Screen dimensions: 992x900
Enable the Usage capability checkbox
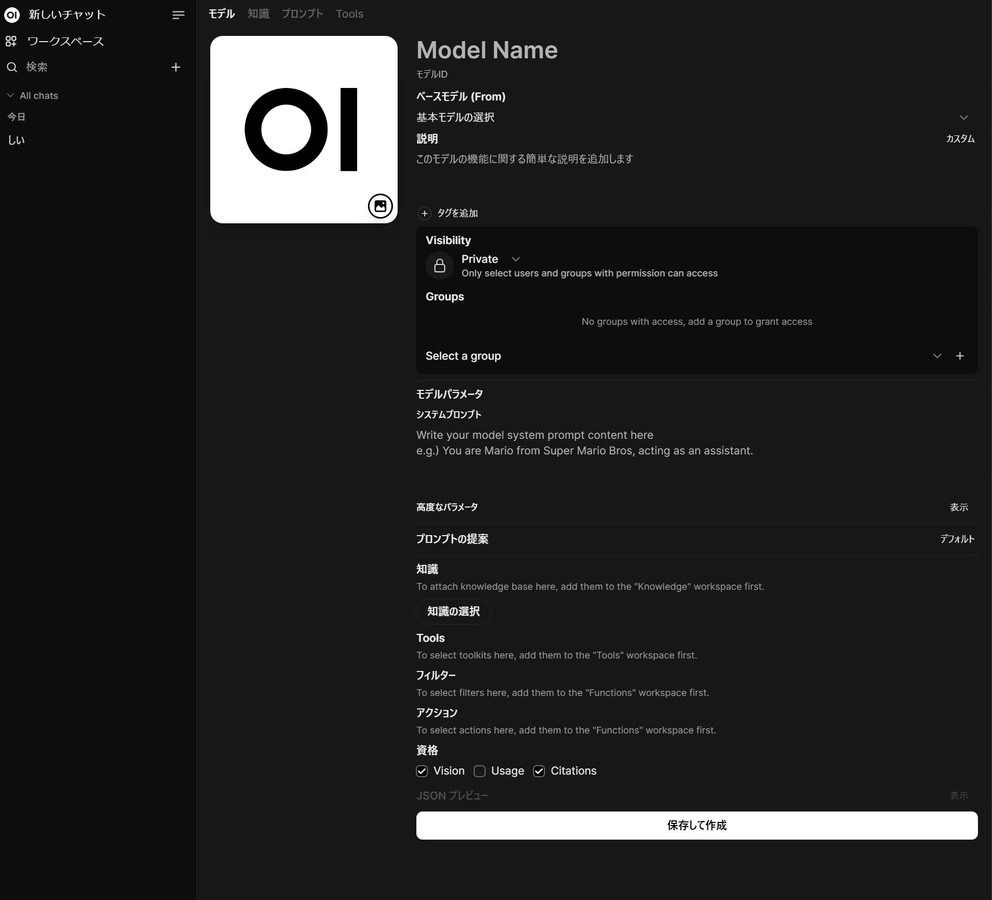click(x=480, y=771)
